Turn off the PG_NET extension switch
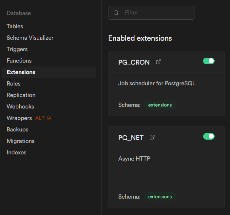The height and width of the screenshot is (215, 230). (209, 136)
